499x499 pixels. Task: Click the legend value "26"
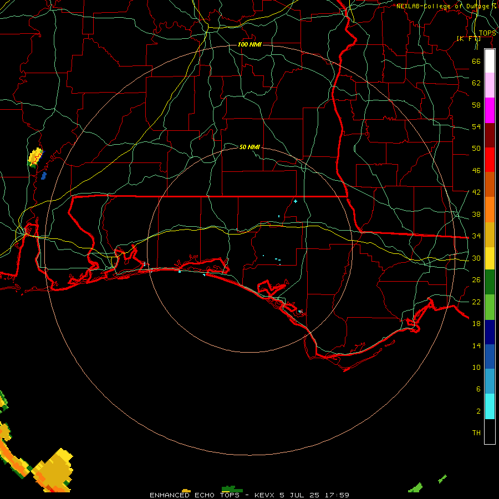(x=476, y=280)
